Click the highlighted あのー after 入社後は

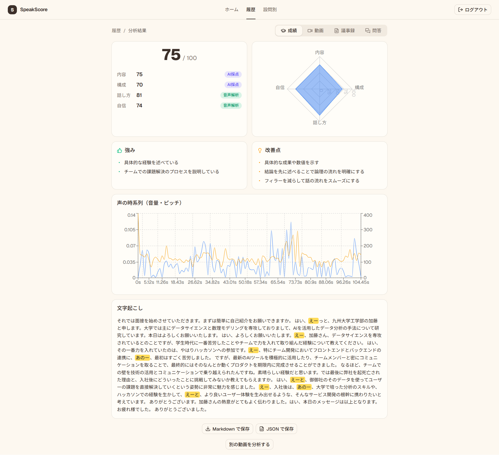pos(304,387)
